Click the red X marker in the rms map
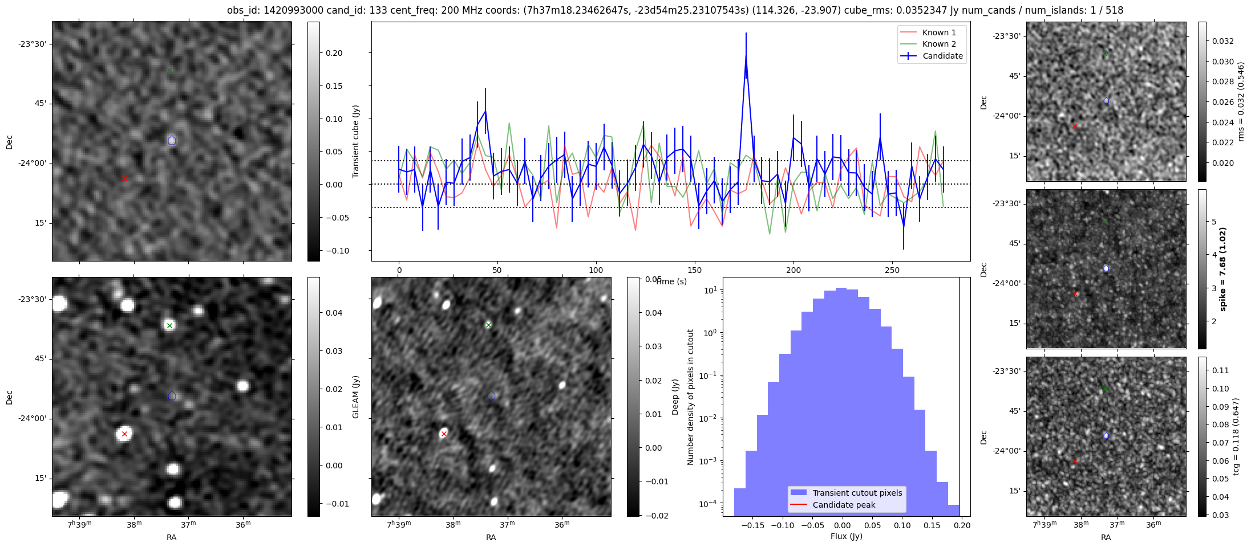Viewport: 1251px width, 547px height. point(1075,126)
